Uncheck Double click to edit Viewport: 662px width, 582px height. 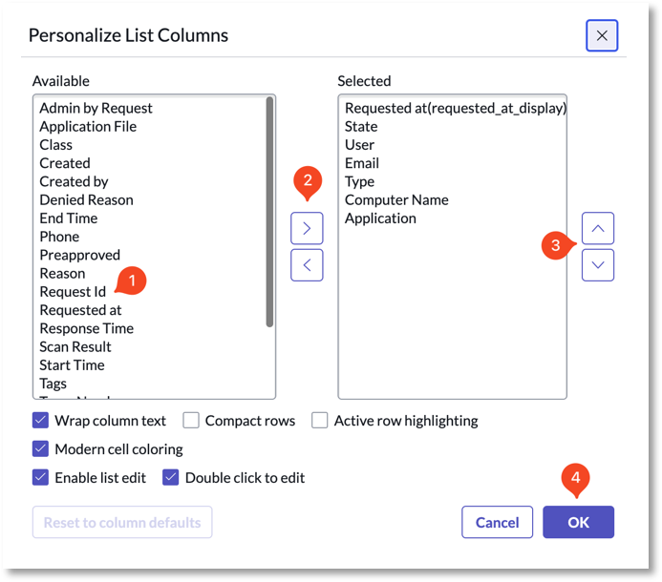click(x=171, y=477)
